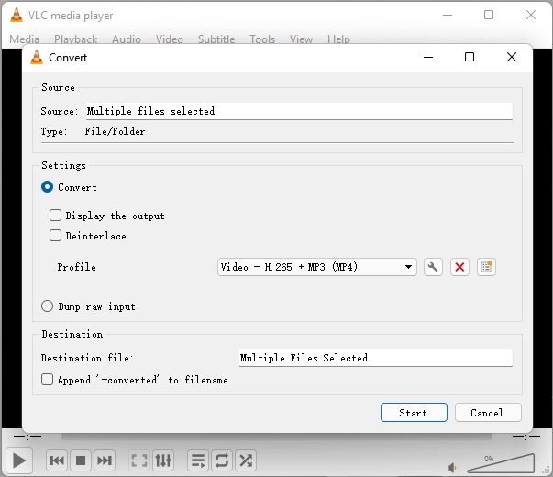Cancel the Convert dialog
Screen dimensions: 553x477
point(488,413)
